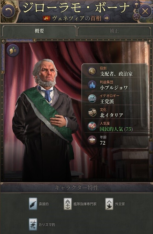Screen dimensions: 153x234
Task: Select 北イタリア culture link
Action: click(x=111, y=115)
